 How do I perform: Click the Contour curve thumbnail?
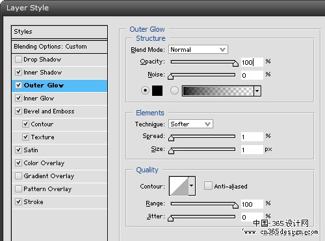coord(179,186)
